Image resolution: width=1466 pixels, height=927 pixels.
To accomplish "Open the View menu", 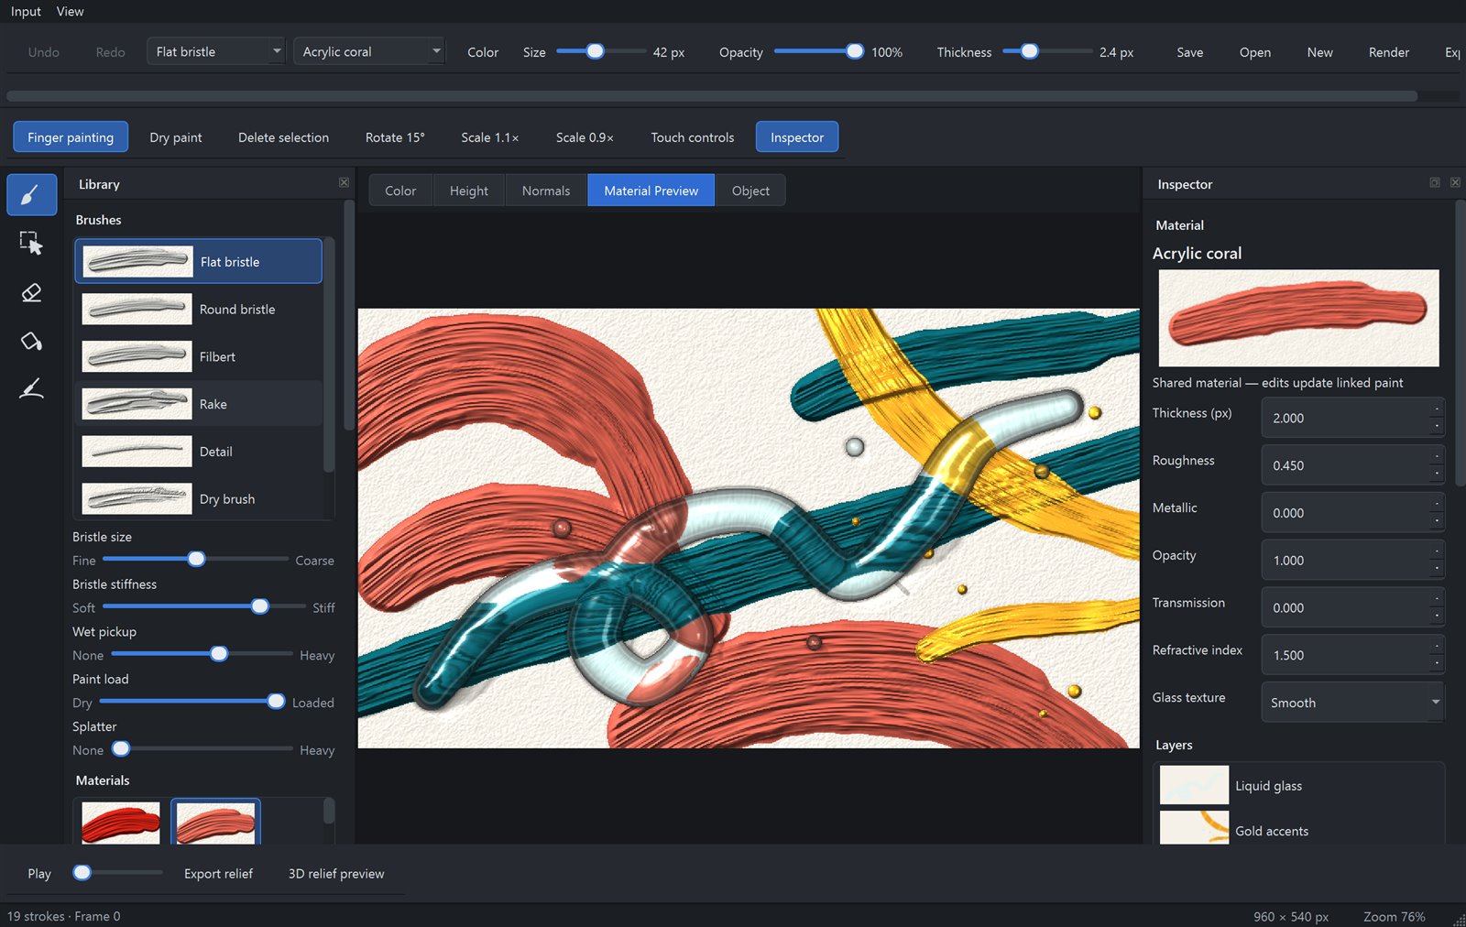I will [x=70, y=11].
